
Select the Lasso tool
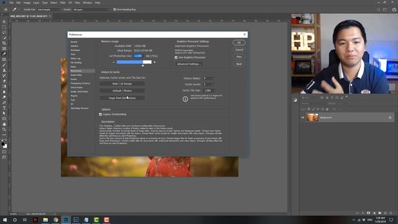pos(4,32)
